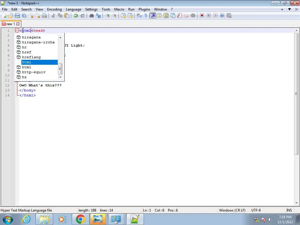The height and width of the screenshot is (225, 300).
Task: Open the Plugins menu
Action: point(144,9)
